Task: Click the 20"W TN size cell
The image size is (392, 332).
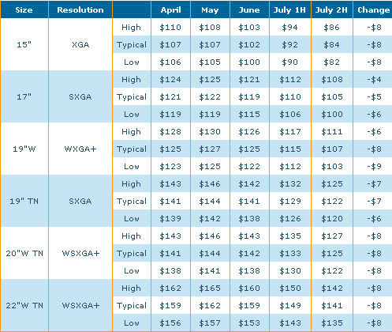Action: (x=24, y=253)
